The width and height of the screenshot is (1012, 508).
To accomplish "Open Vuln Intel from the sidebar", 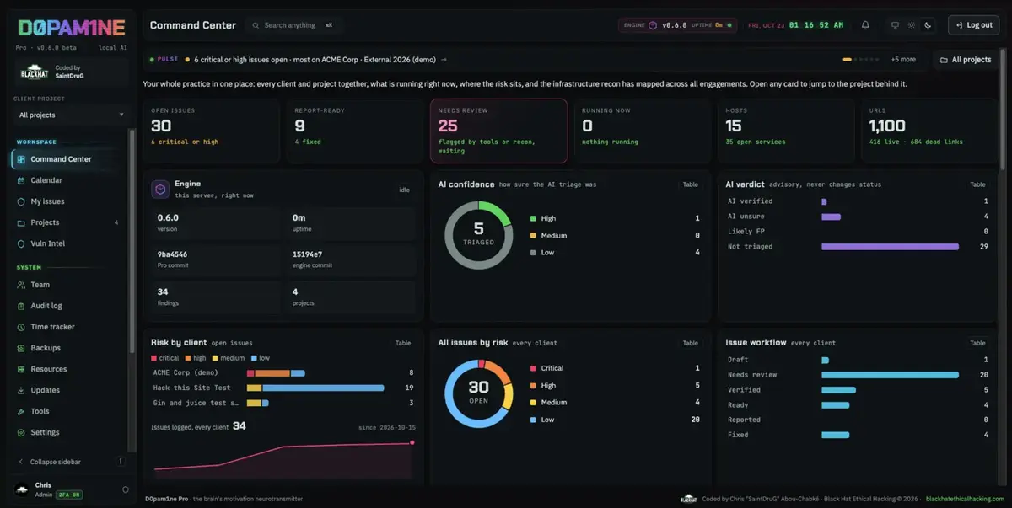I will (x=67, y=243).
